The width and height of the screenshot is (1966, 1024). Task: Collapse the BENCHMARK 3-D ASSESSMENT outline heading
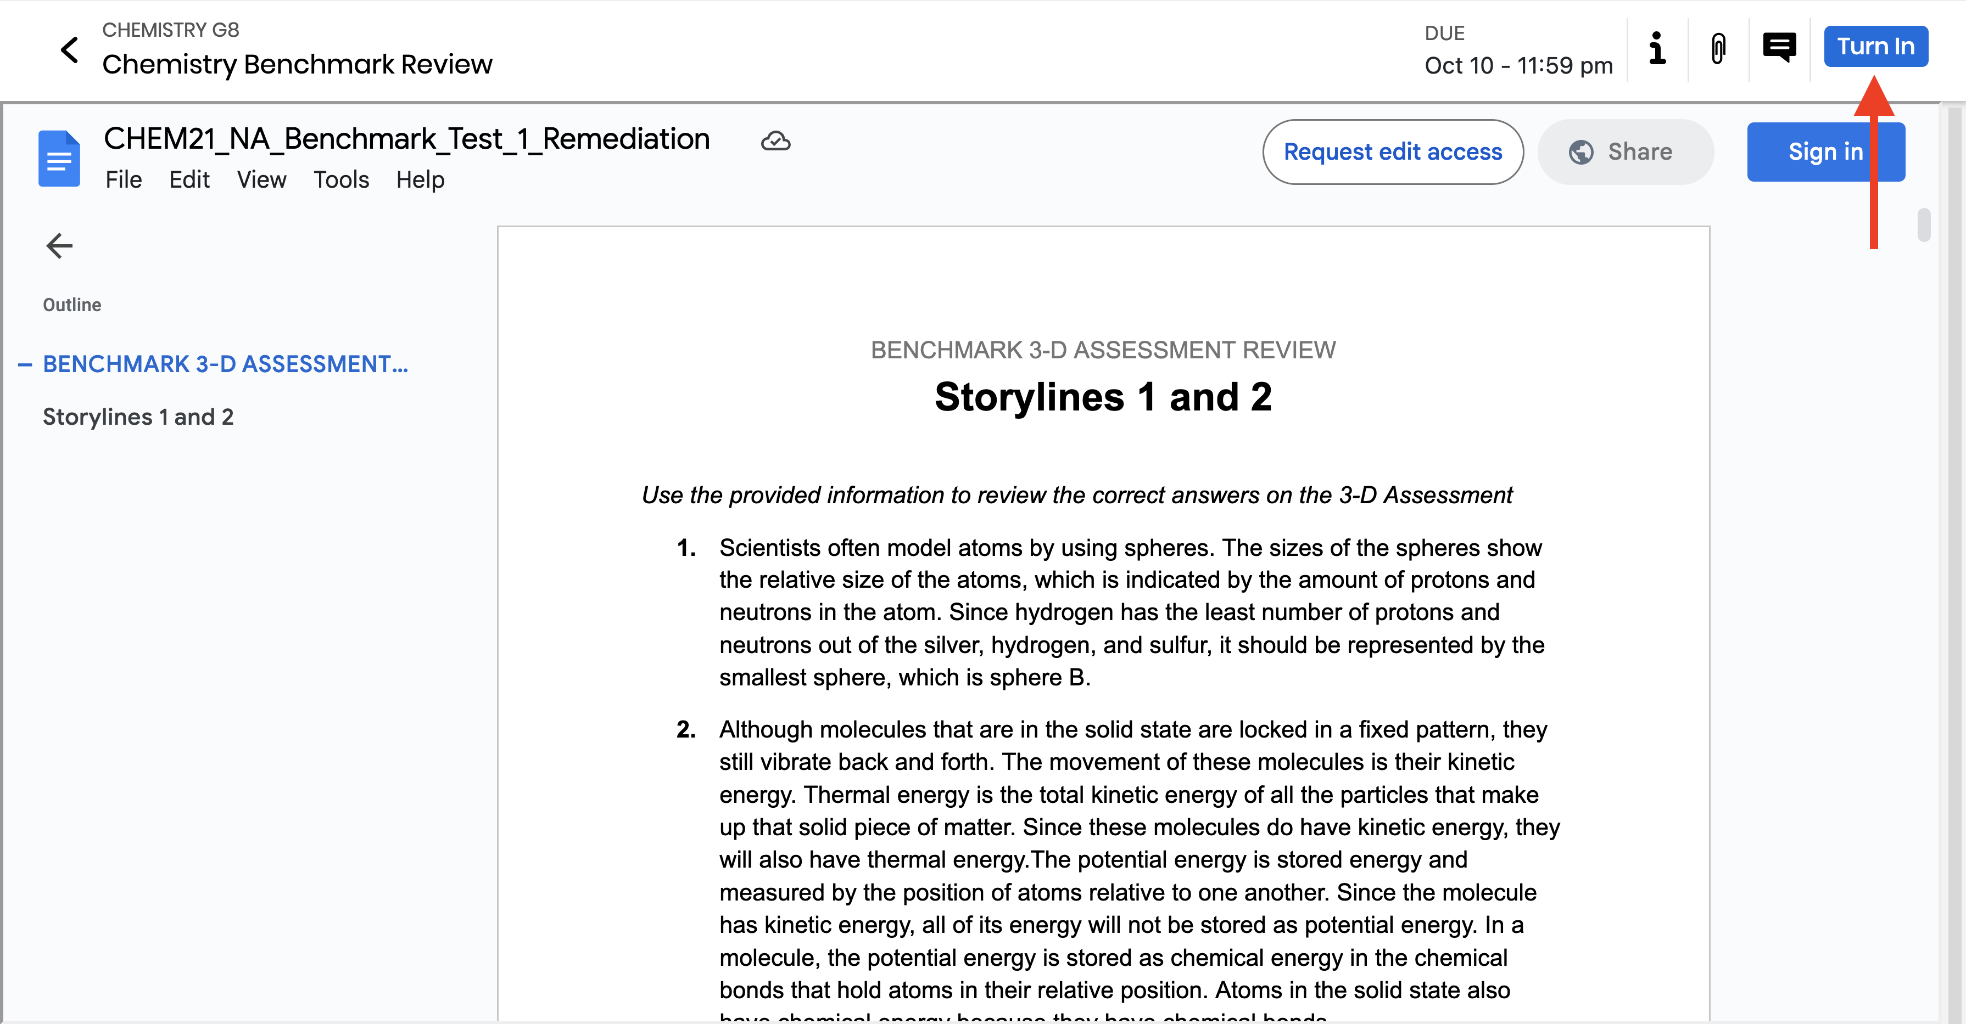(24, 365)
